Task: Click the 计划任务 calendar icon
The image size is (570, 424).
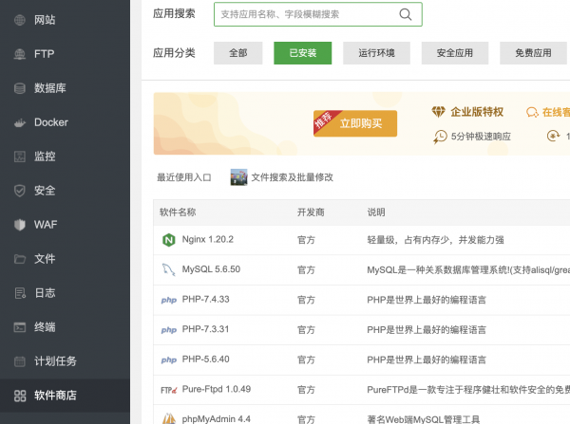Action: (x=20, y=361)
